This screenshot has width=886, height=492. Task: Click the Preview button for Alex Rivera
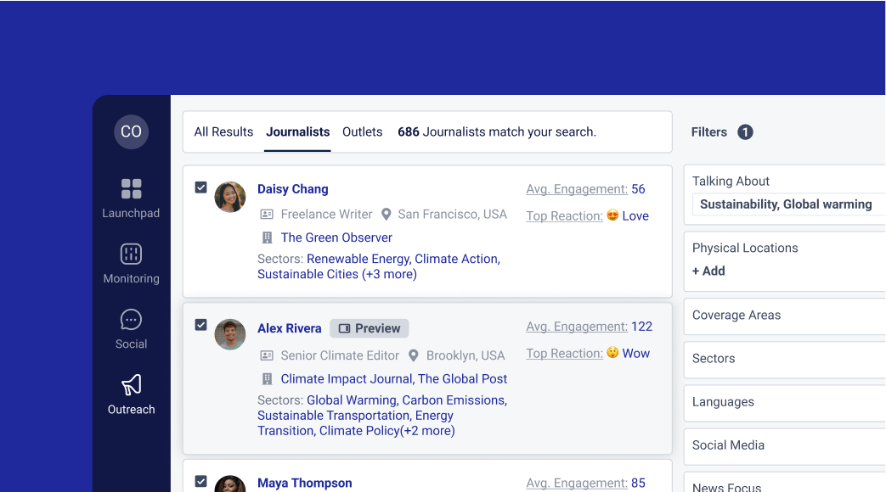370,328
